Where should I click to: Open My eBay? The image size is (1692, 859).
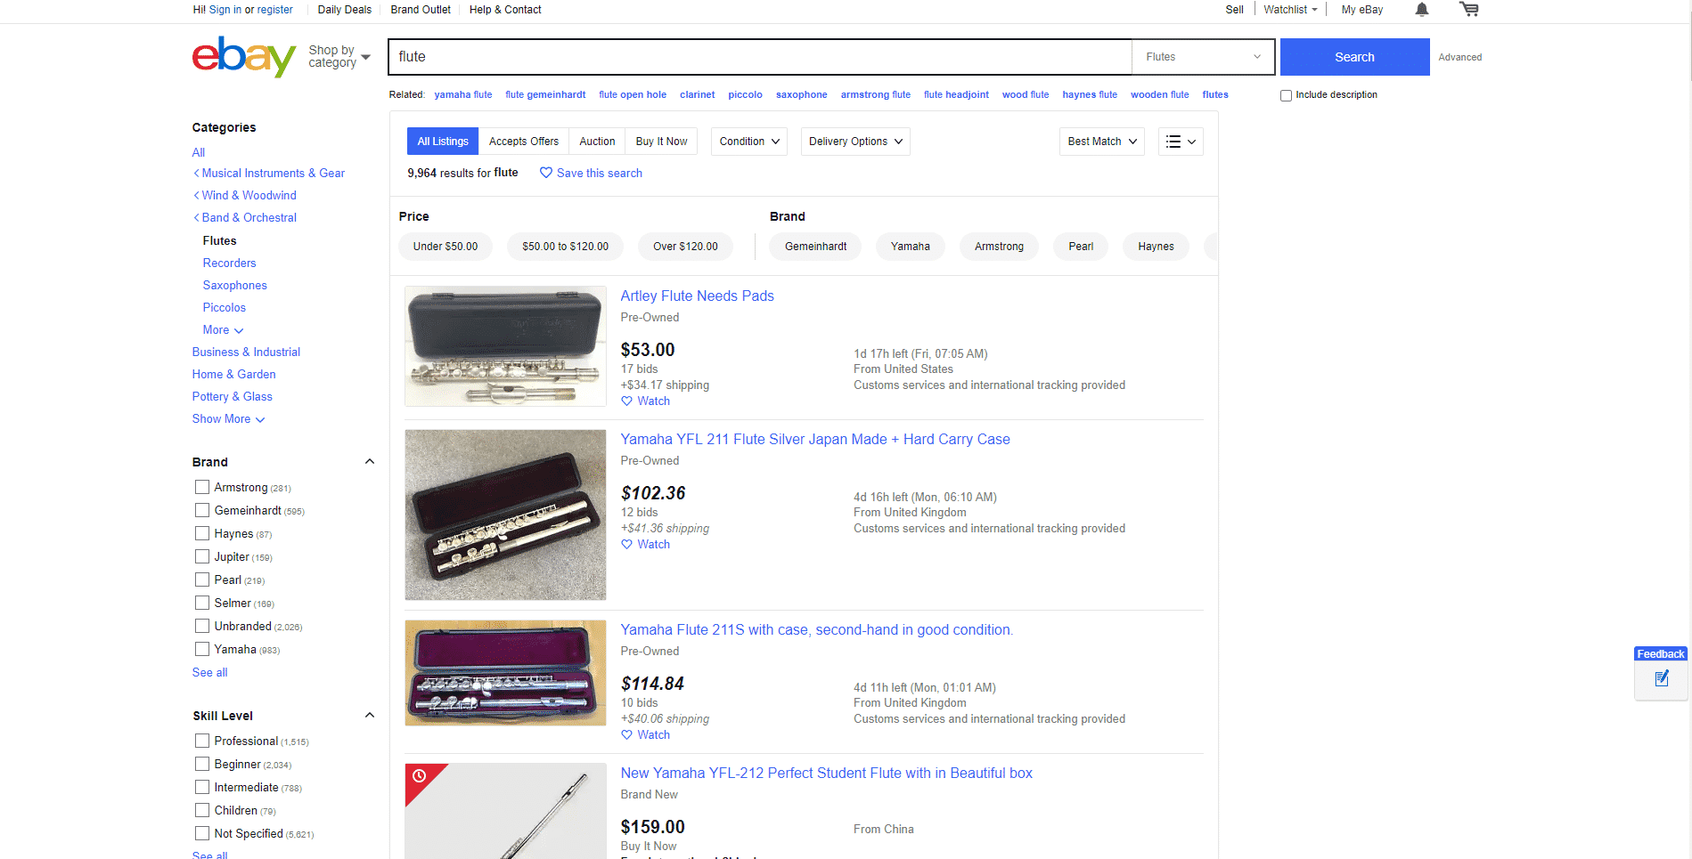[x=1362, y=10]
